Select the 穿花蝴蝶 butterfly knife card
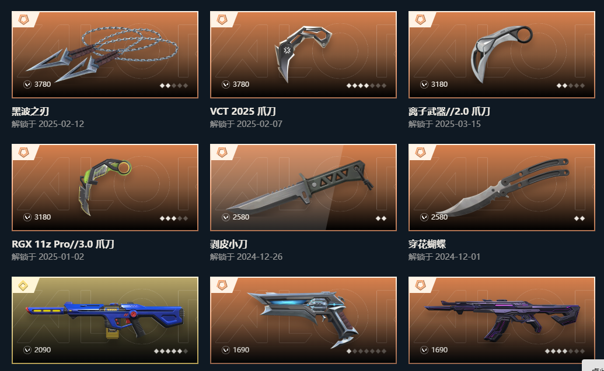This screenshot has height=371, width=604. click(501, 187)
